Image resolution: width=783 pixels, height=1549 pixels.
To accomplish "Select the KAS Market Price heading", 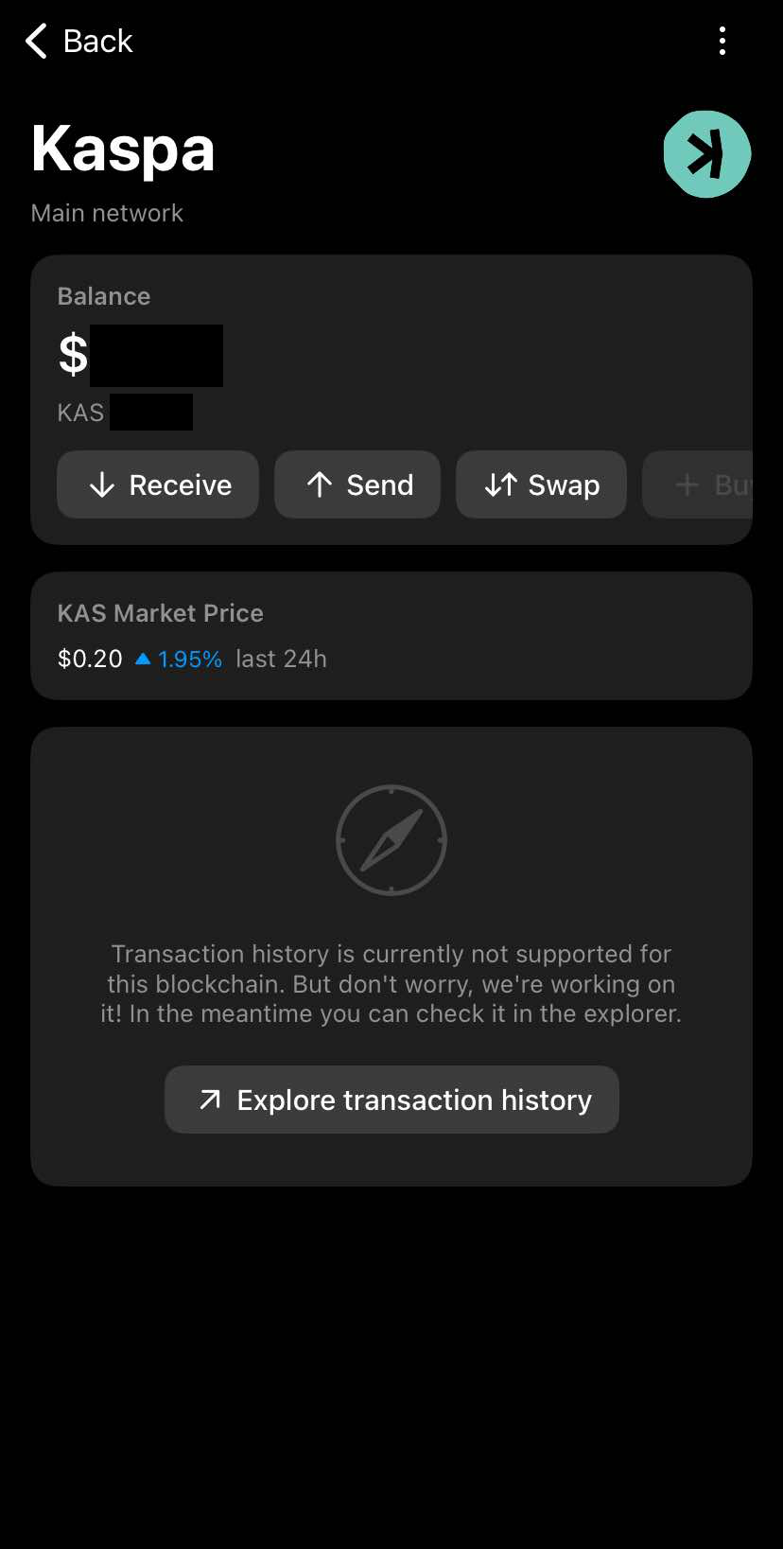I will tap(161, 613).
